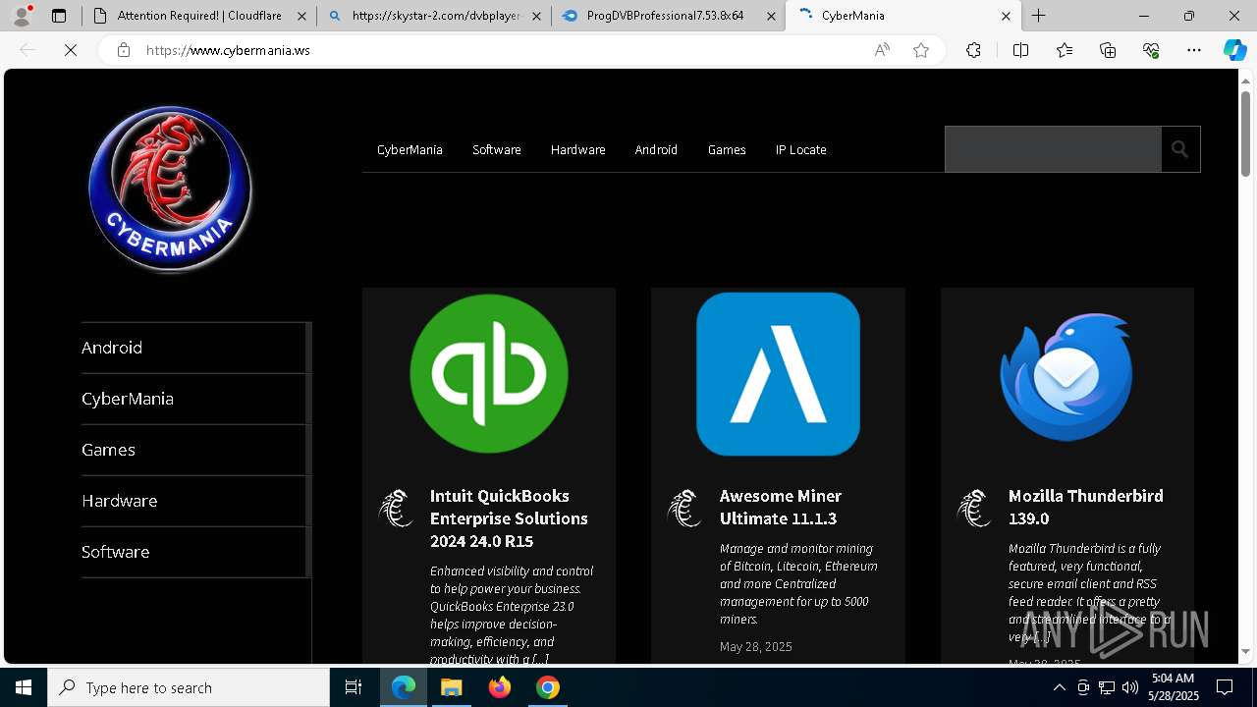The width and height of the screenshot is (1257, 707).
Task: Open the Awesome Miner logo thumbnail
Action: pyautogui.click(x=778, y=373)
